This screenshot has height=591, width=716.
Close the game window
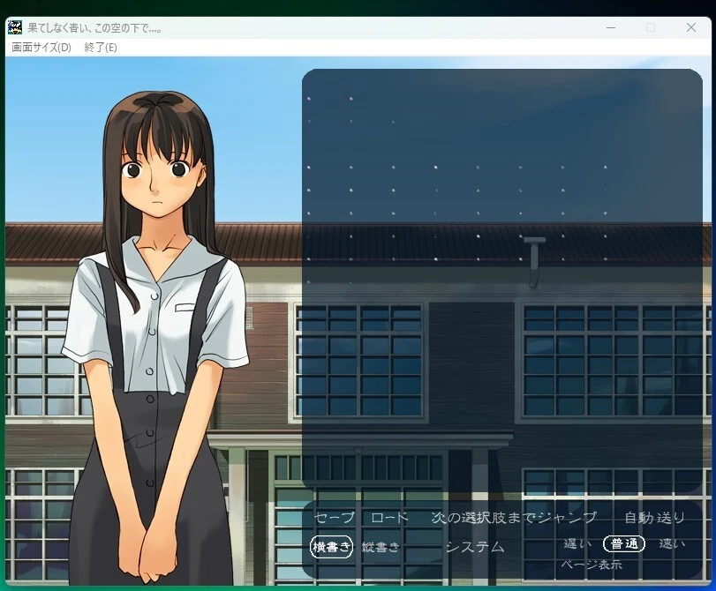pos(691,28)
